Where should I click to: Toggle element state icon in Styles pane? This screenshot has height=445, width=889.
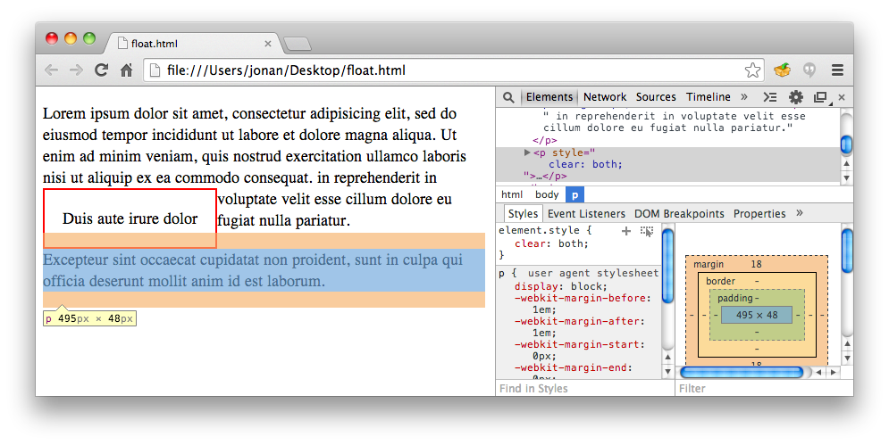click(647, 231)
